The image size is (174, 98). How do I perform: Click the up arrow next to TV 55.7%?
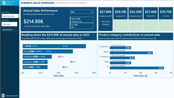pyautogui.click(x=32, y=46)
